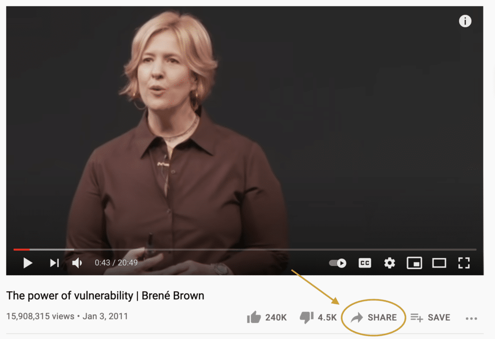Click the SHARE button
The image size is (495, 339).
point(374,317)
